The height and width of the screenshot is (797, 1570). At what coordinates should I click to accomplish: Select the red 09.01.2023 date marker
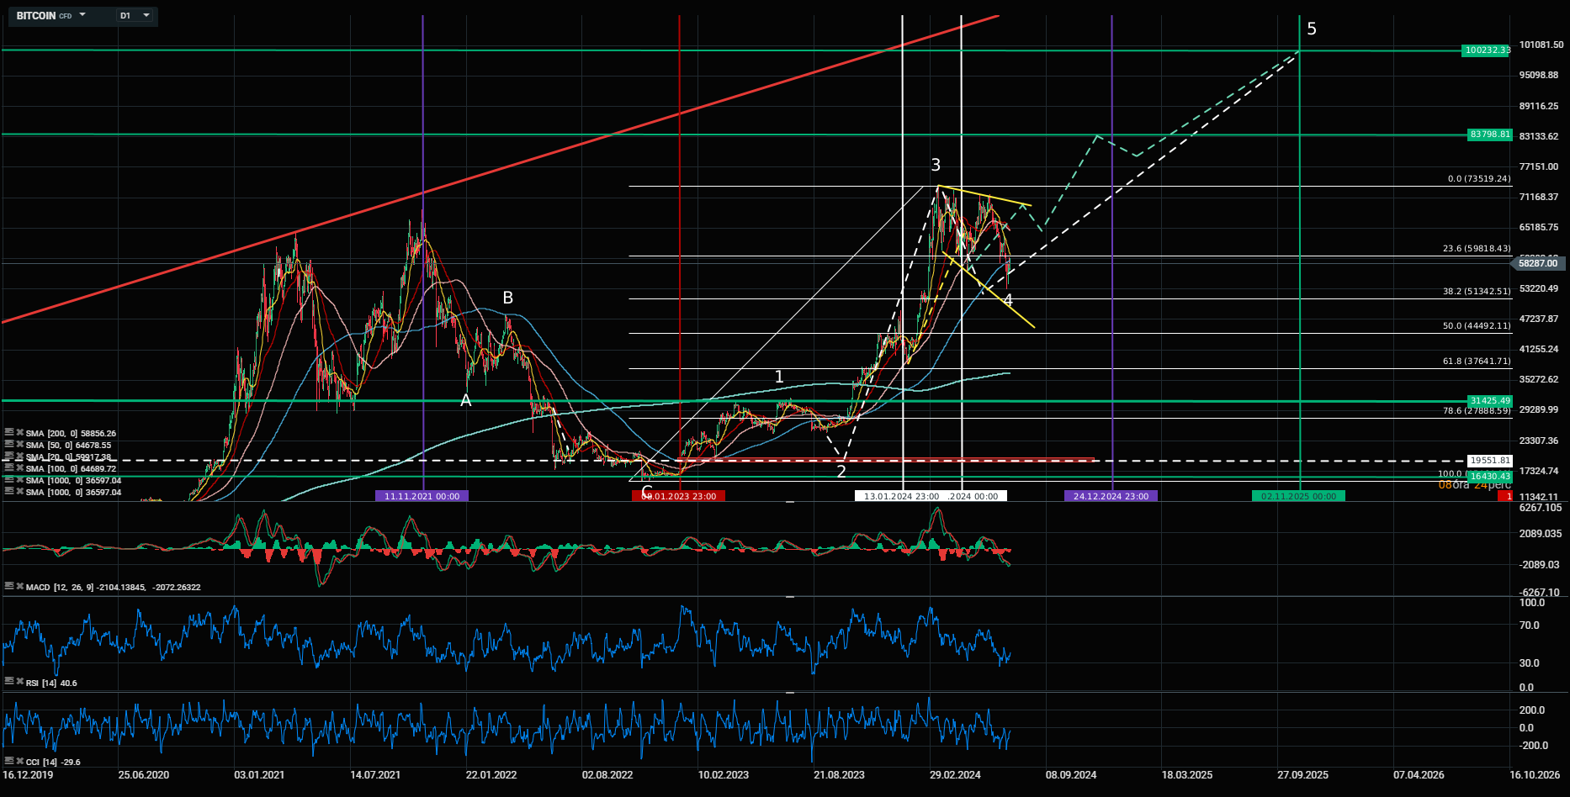pos(678,496)
